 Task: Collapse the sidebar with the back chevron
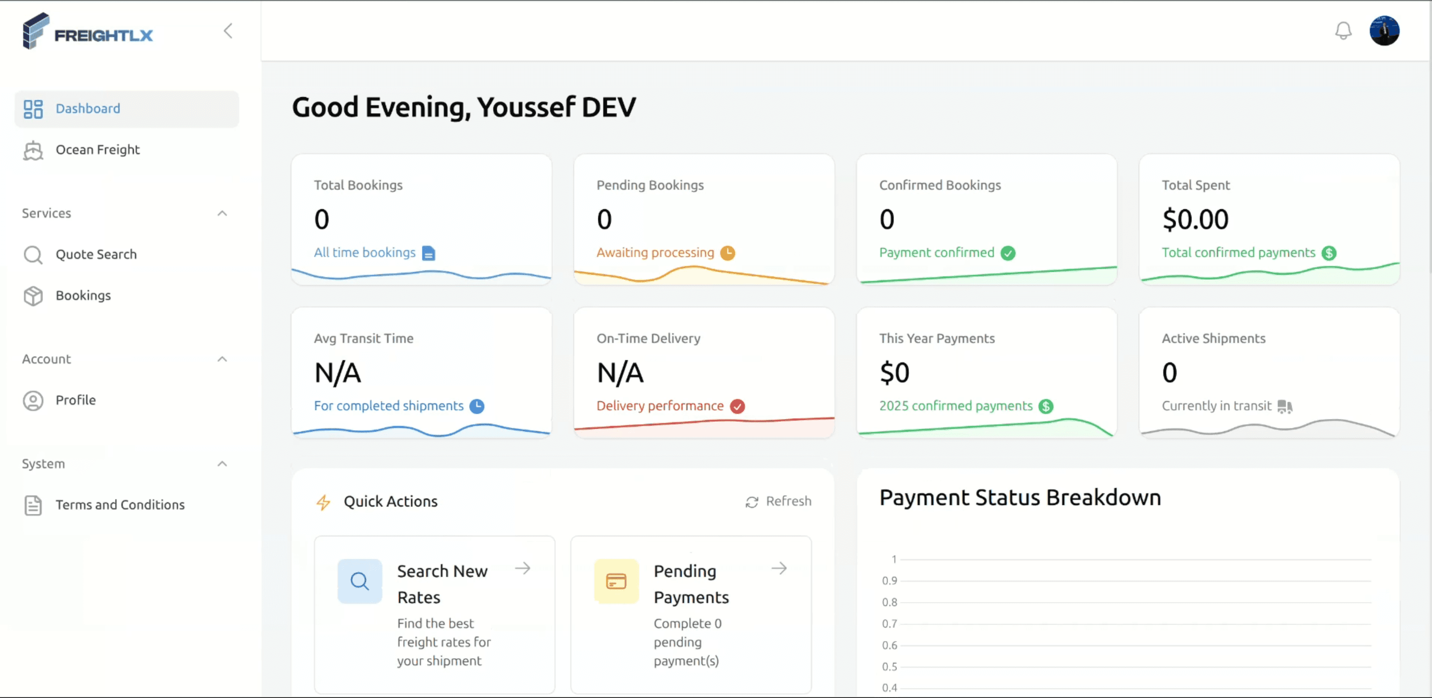[x=228, y=31]
